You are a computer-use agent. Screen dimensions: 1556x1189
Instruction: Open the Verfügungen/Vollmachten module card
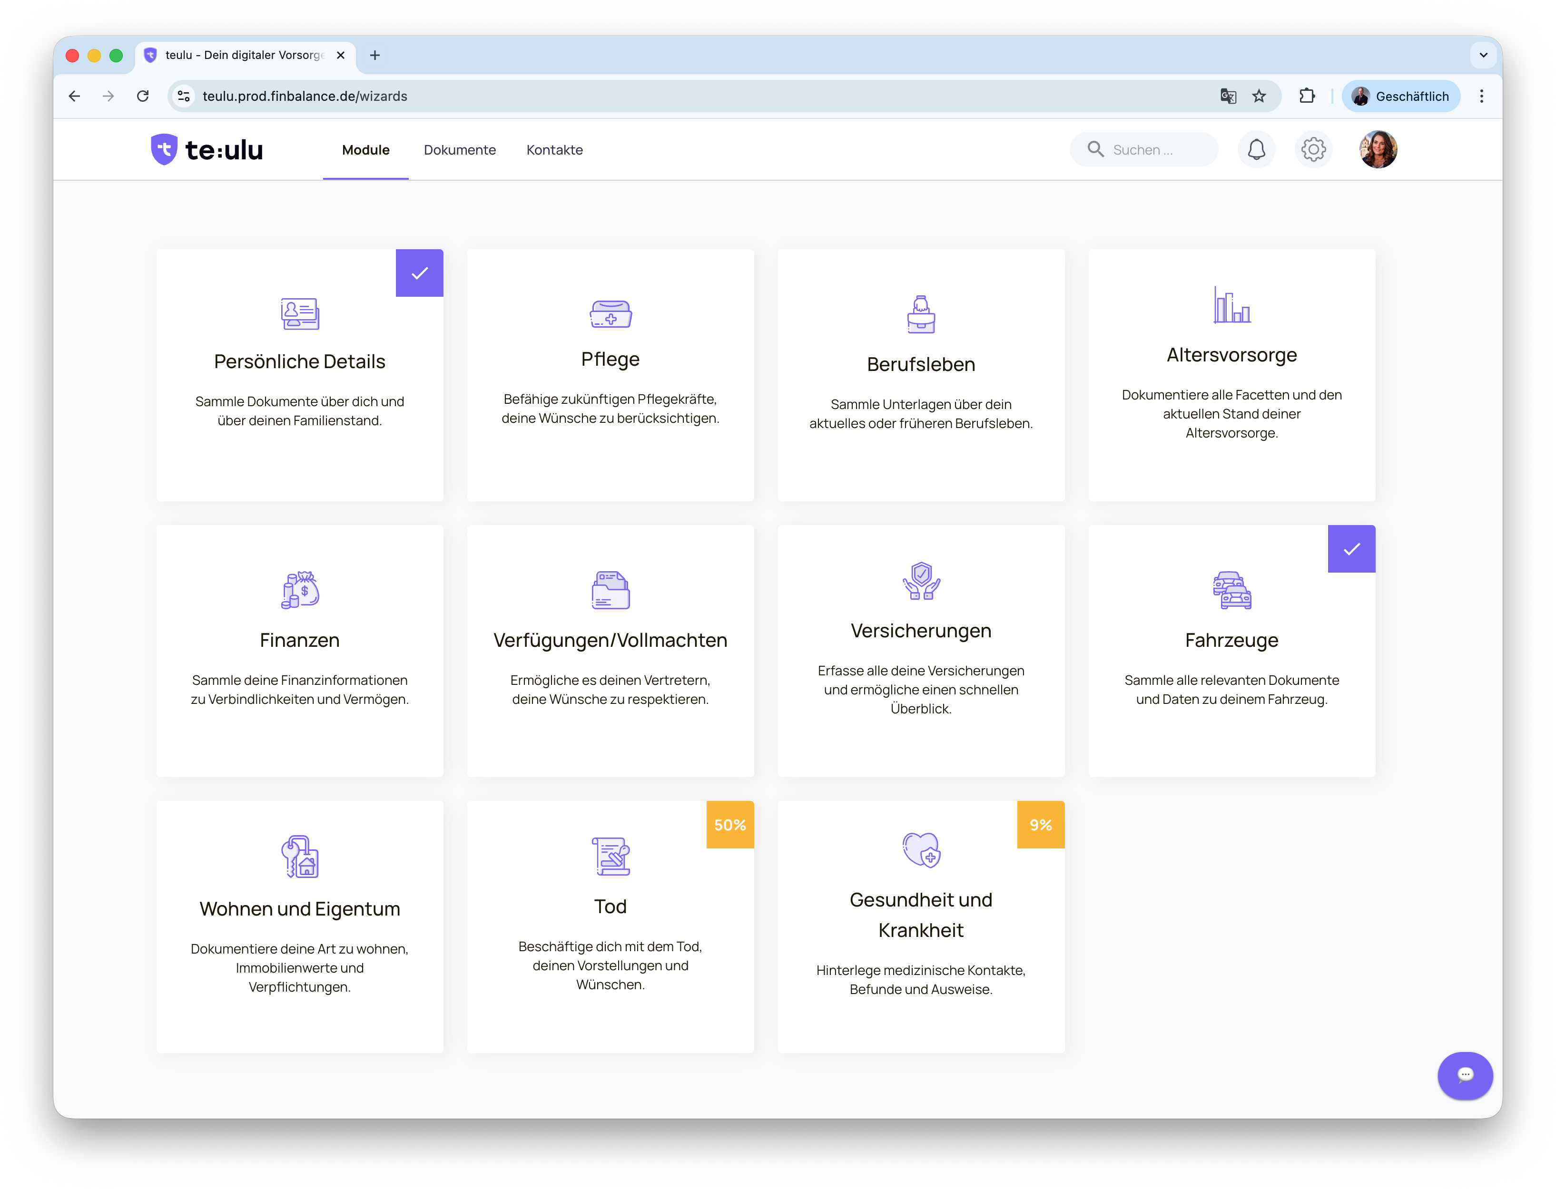[x=610, y=651]
